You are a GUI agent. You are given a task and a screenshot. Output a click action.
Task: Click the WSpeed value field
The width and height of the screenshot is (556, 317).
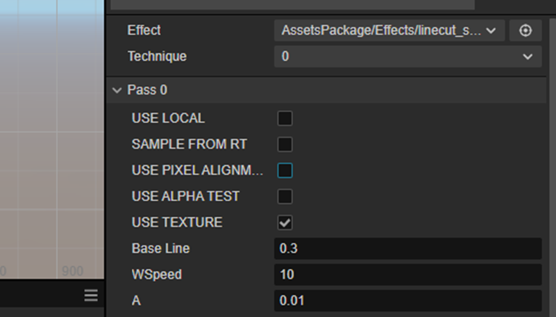[x=407, y=275]
